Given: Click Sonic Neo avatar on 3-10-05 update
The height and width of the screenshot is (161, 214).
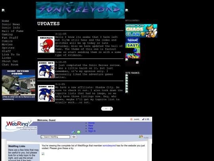Looking at the screenshot, I should pos(46,70).
